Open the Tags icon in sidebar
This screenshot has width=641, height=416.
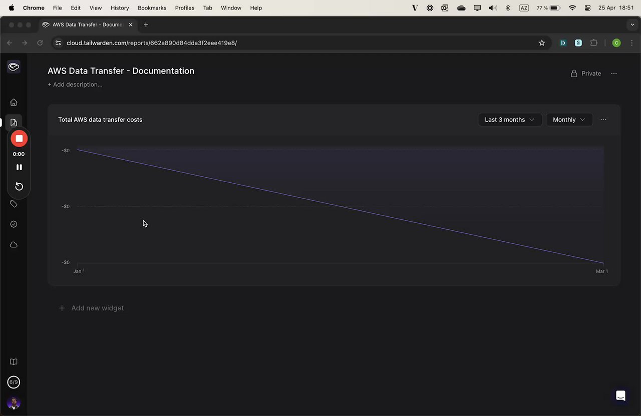[14, 204]
